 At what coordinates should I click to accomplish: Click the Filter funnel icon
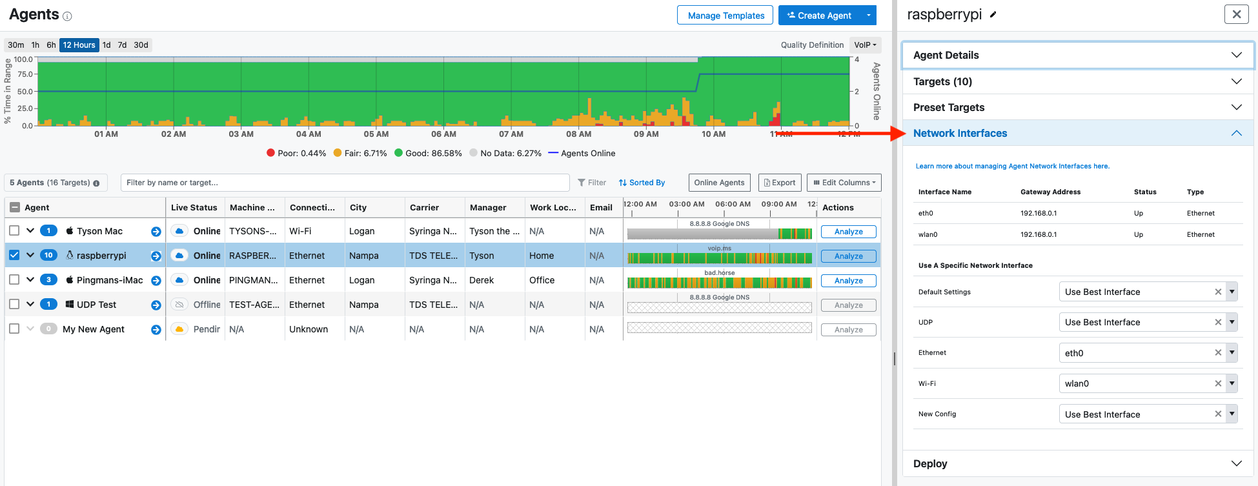[x=582, y=183]
